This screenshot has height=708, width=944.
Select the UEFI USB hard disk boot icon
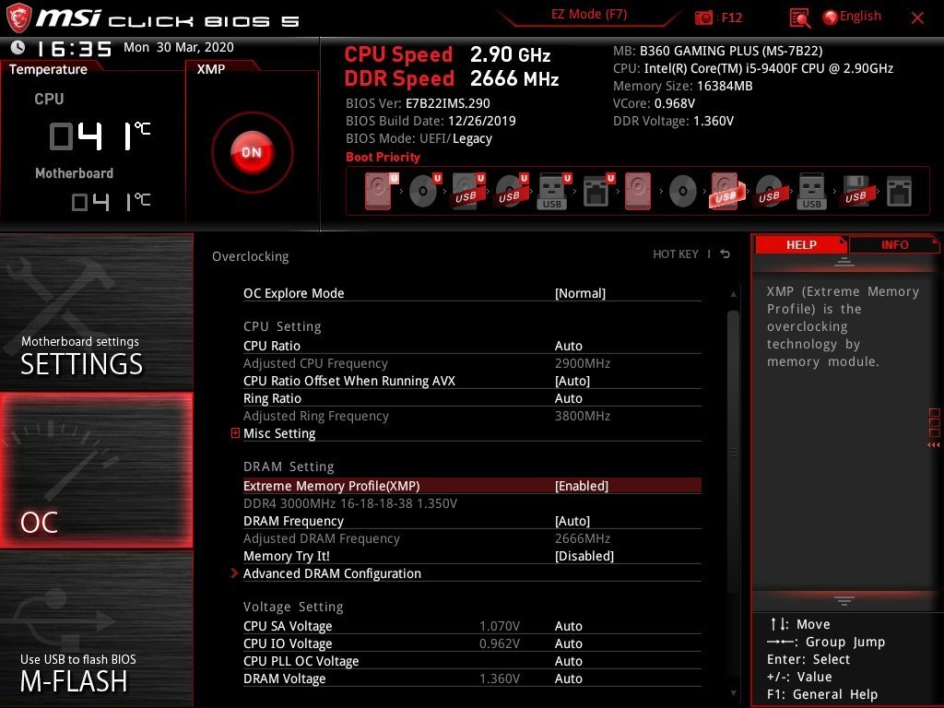[467, 191]
